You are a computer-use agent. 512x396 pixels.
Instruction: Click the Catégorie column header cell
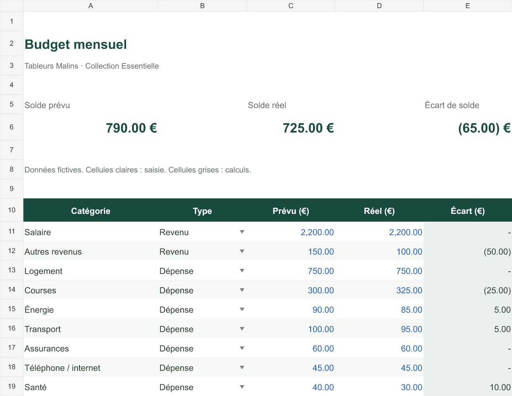coord(91,210)
